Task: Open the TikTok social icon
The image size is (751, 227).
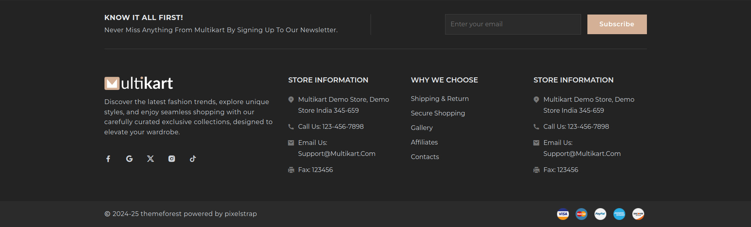Action: pyautogui.click(x=193, y=159)
